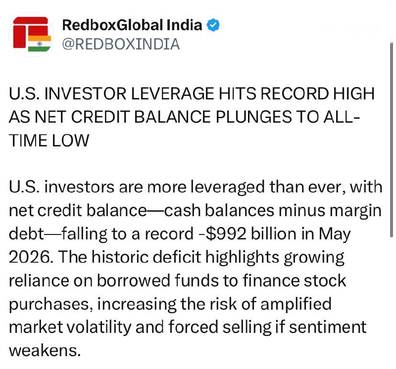Click the blue verified checkmark badge

click(x=213, y=25)
